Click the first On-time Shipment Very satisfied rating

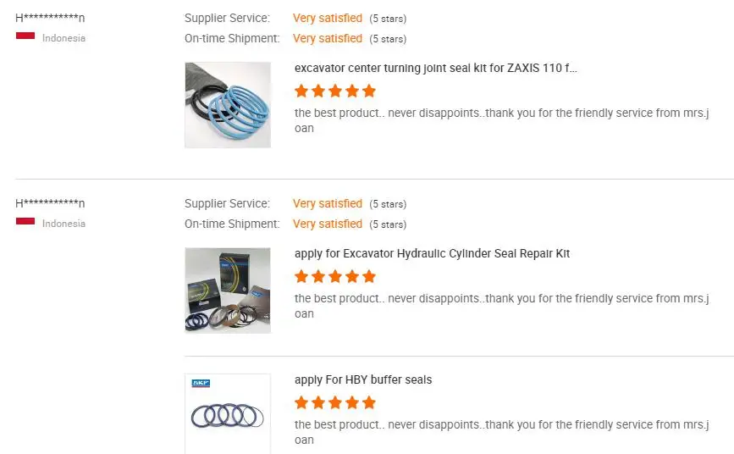[328, 38]
